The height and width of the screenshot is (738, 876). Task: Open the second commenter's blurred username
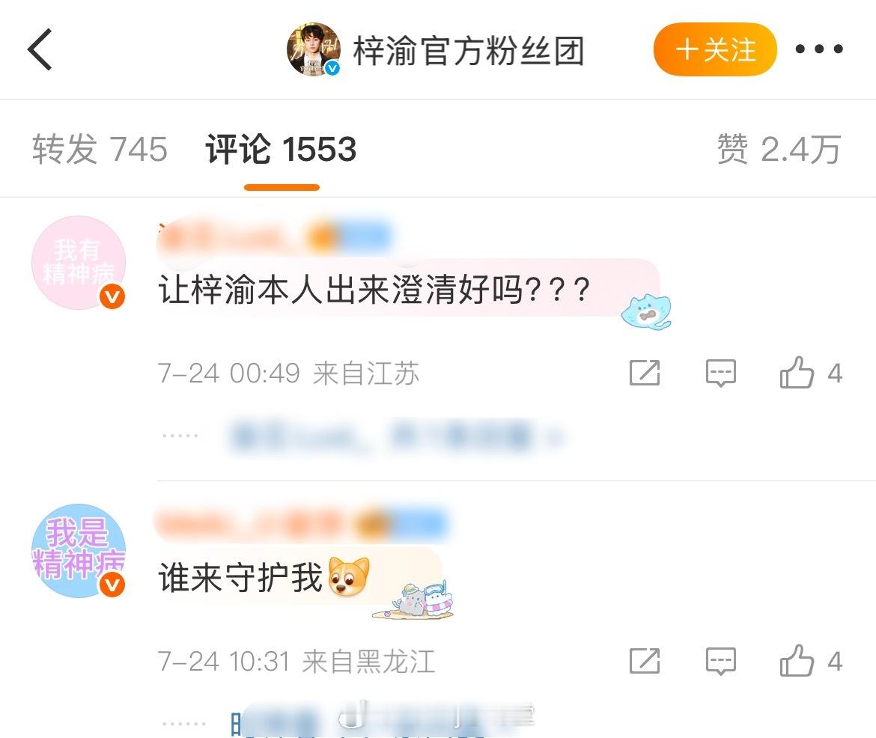tap(302, 525)
